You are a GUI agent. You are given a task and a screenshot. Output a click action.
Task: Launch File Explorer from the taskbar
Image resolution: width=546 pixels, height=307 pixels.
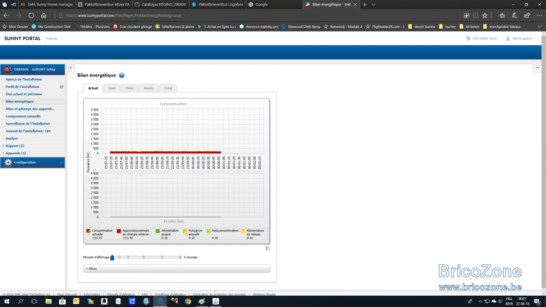(48, 301)
